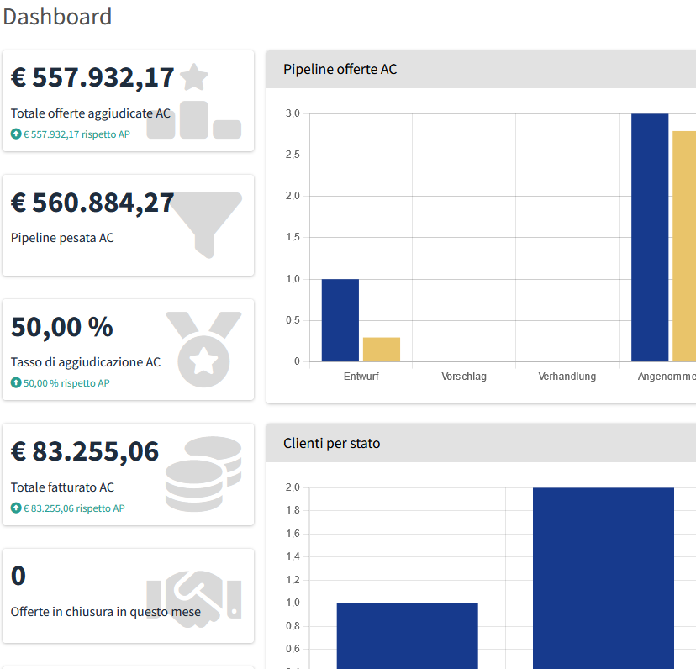Click the blue Angenommen bar in pipeline chart
Screen dimensions: 696x669
point(650,238)
